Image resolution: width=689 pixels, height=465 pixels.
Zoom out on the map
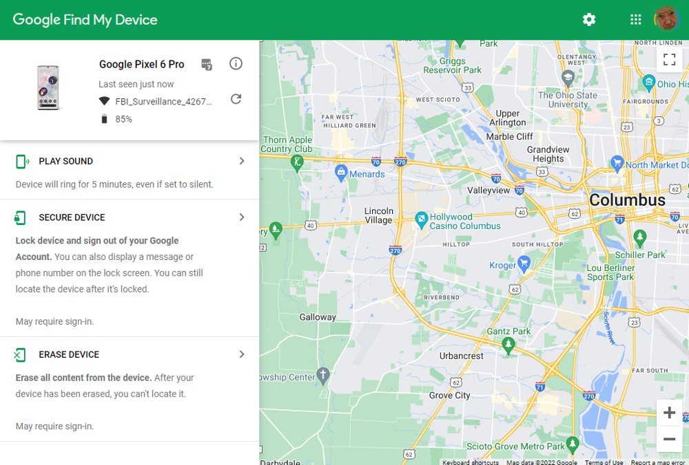pos(669,439)
